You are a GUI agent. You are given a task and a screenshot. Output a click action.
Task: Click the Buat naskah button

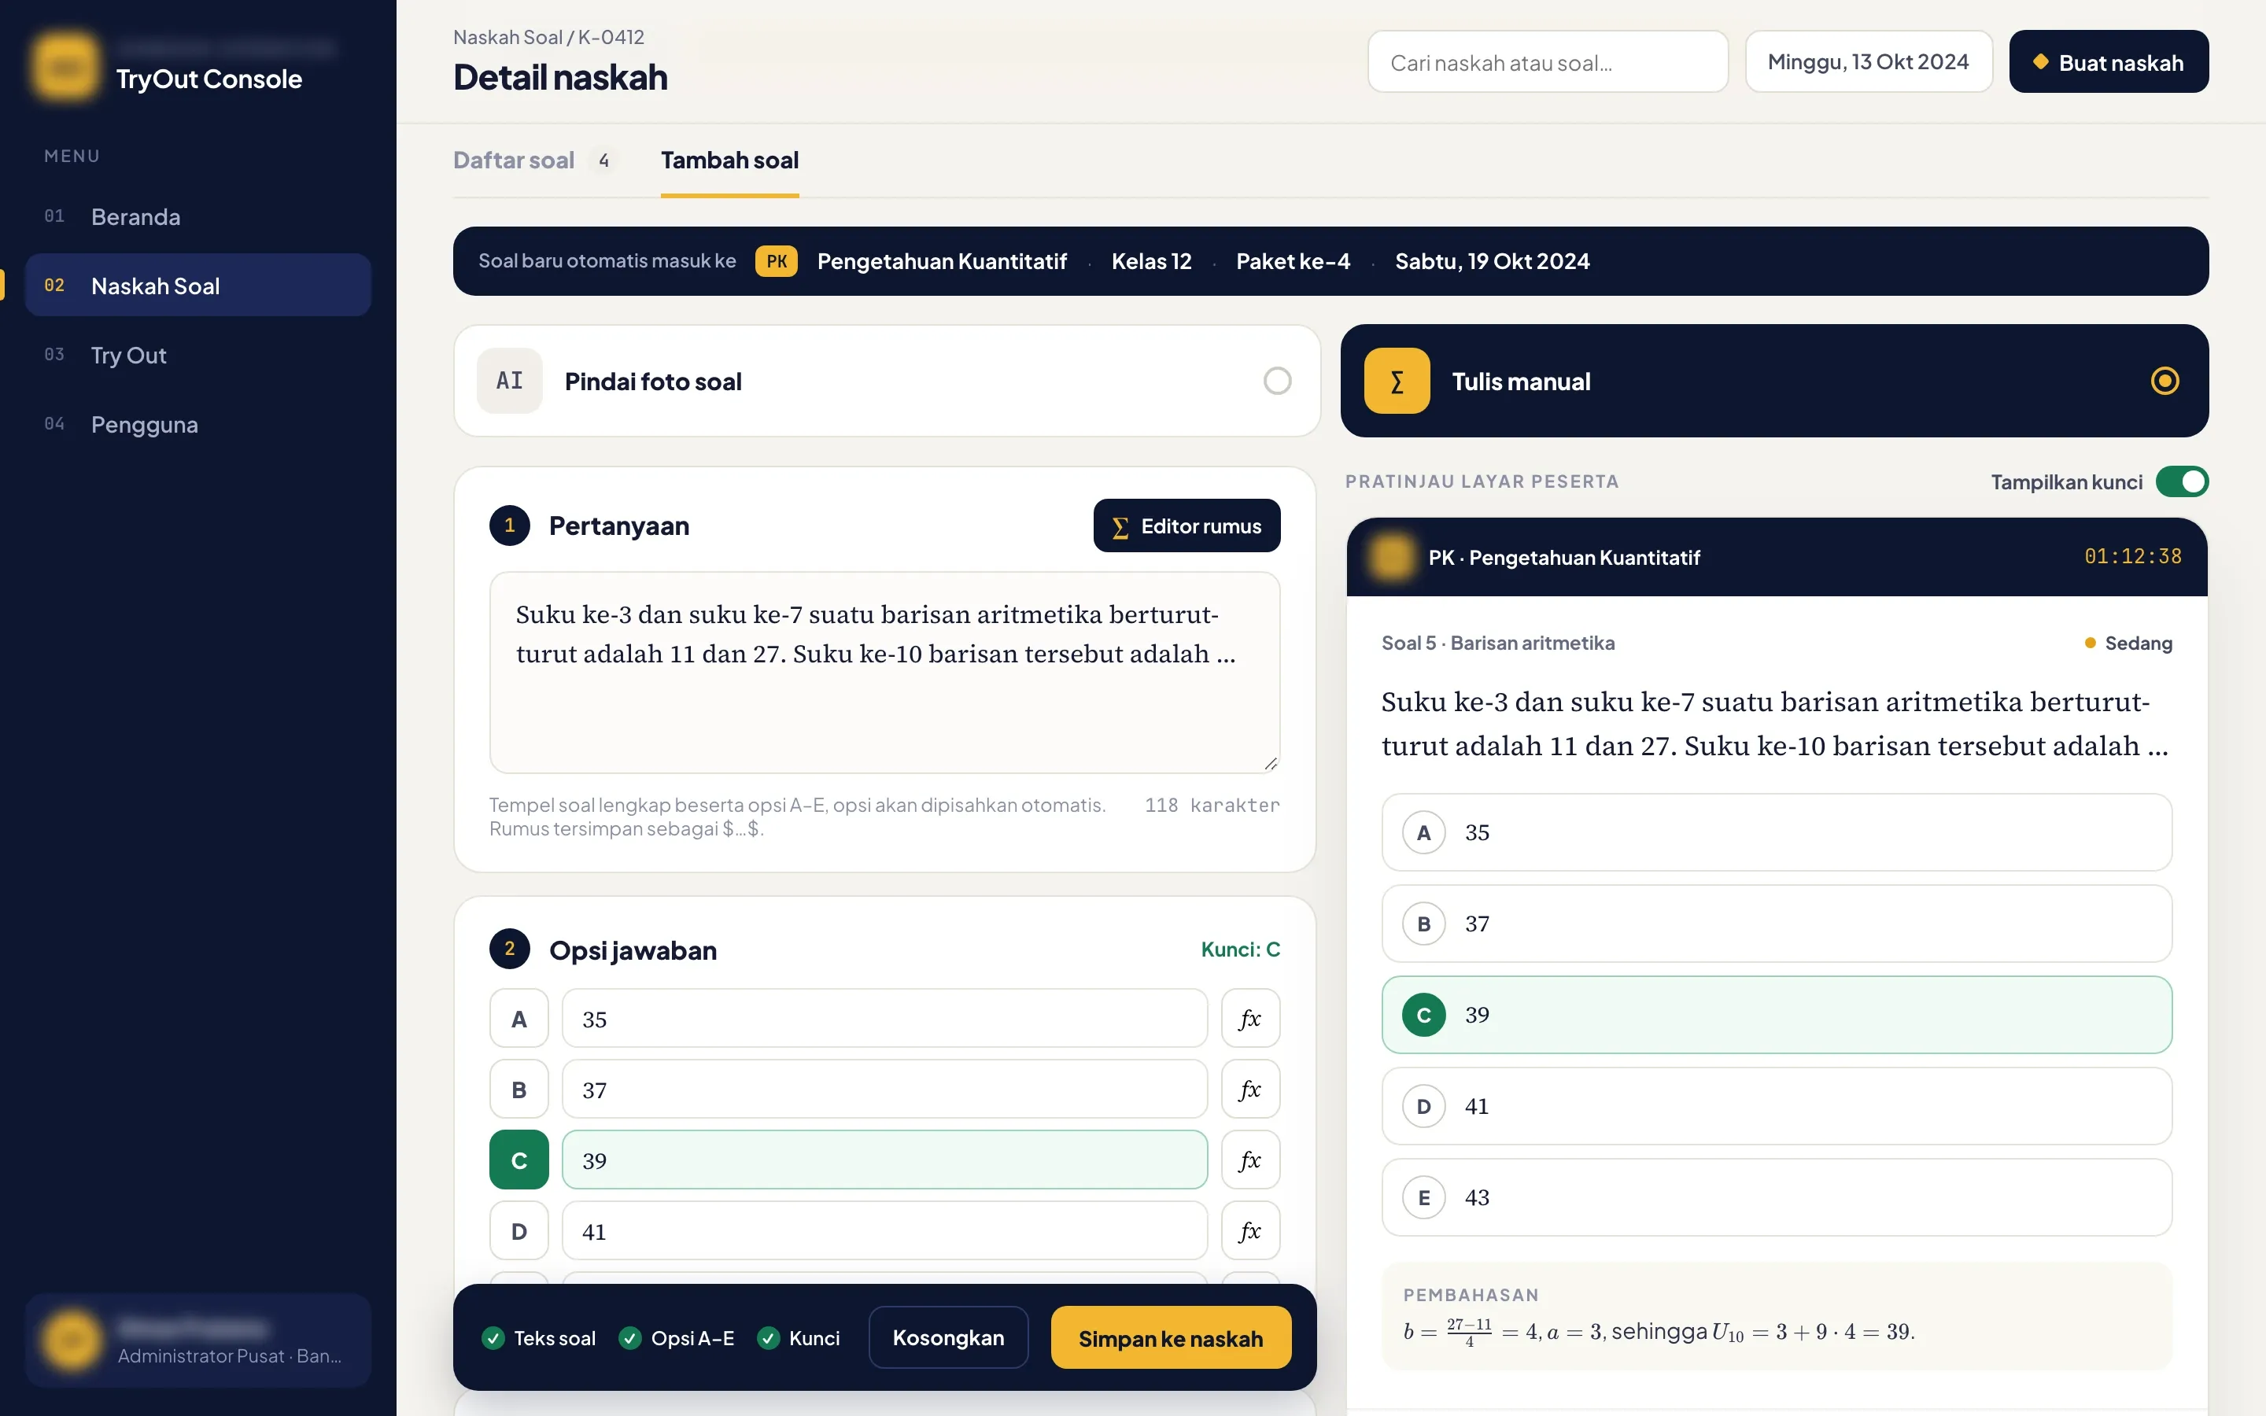tap(2109, 62)
